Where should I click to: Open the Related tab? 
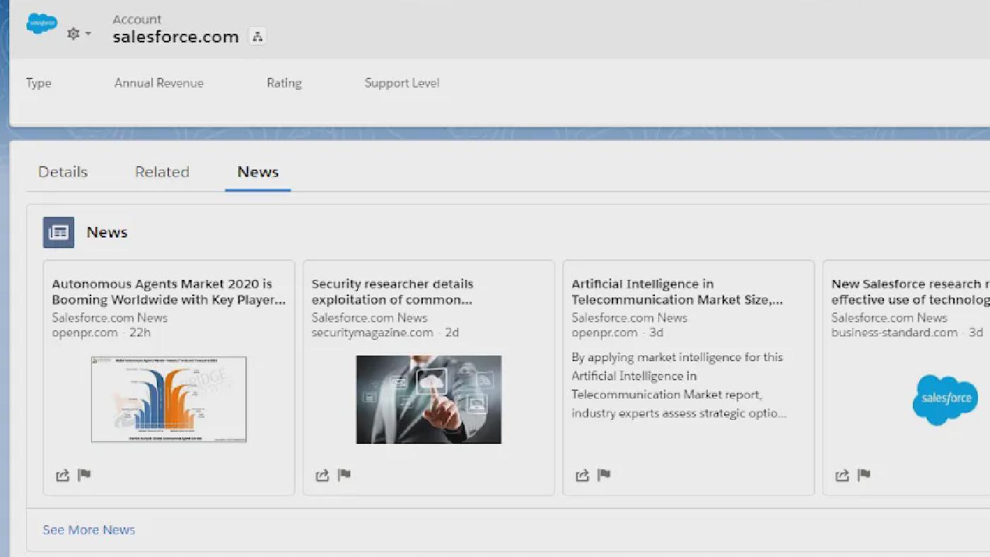(x=162, y=171)
